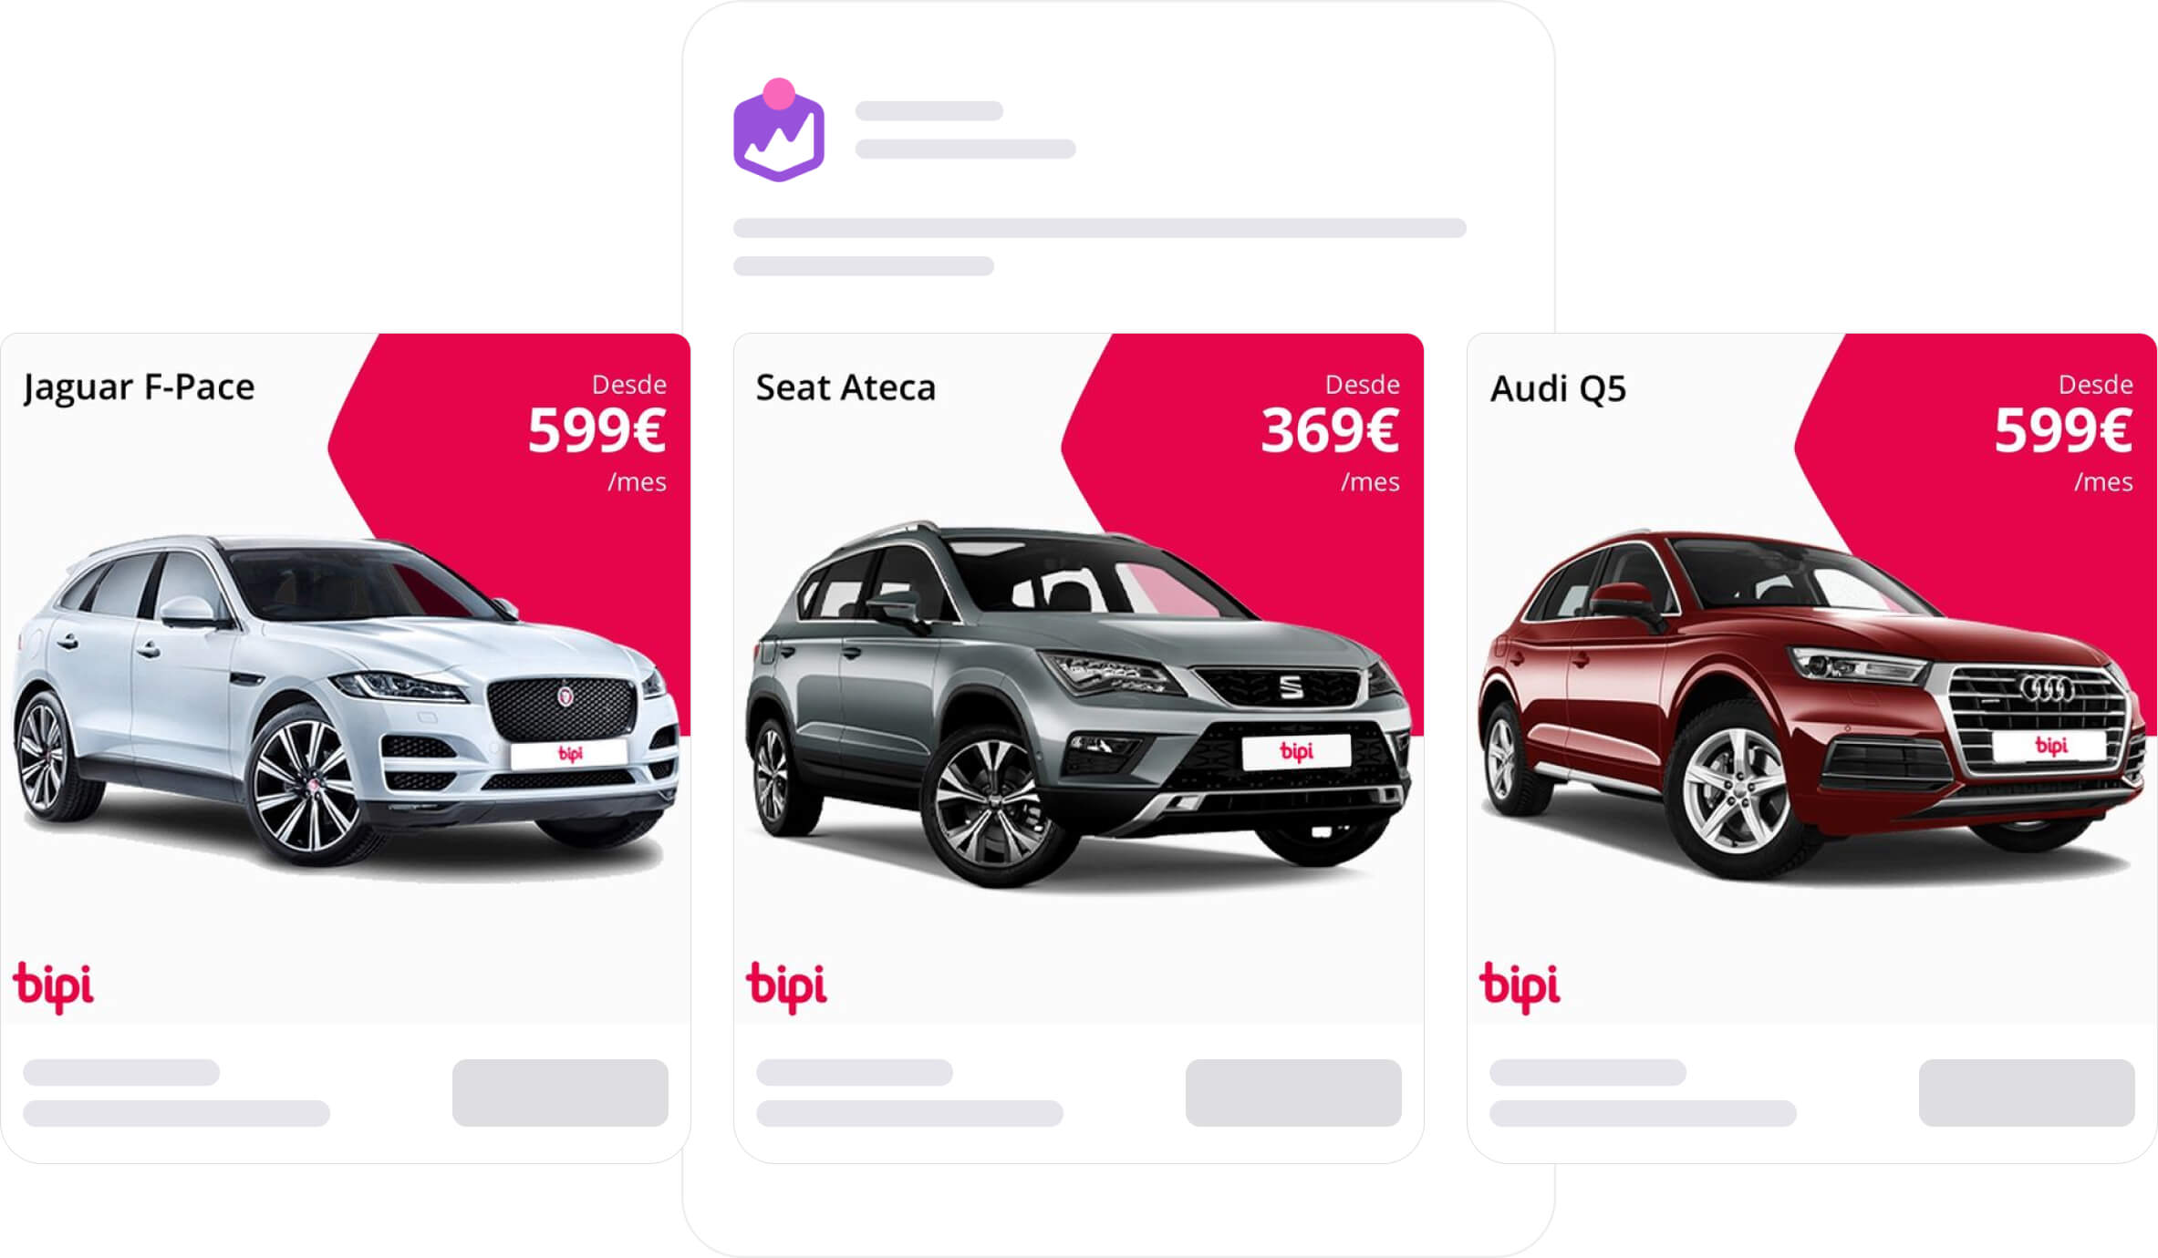The width and height of the screenshot is (2158, 1258).
Task: Click the 369€ price on Seat Ateca
Action: 1330,430
